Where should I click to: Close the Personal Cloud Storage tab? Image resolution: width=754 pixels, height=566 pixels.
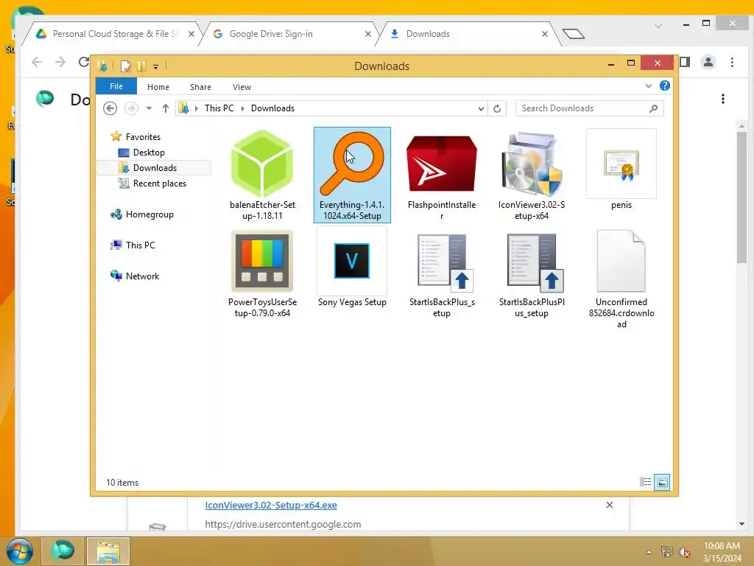click(x=191, y=34)
